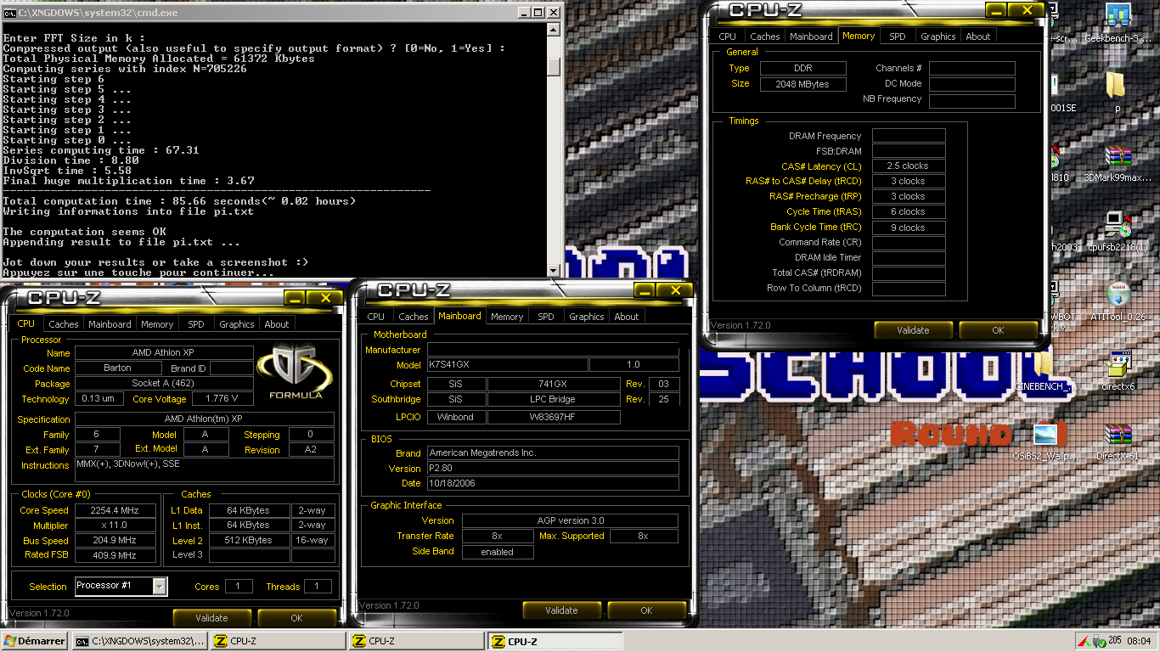Open the Geekbench-3 desktop icon

[1118, 15]
